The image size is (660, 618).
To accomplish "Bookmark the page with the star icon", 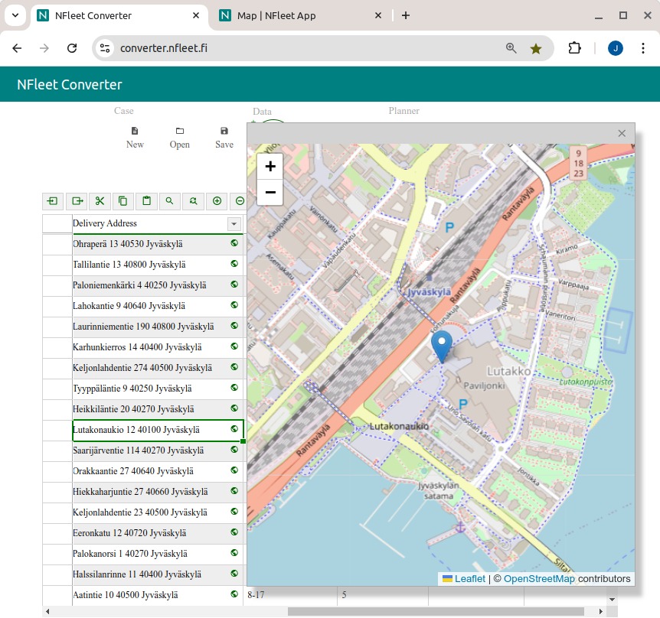I will tap(536, 48).
